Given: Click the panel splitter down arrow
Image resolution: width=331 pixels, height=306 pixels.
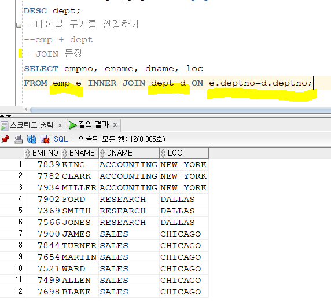Looking at the screenshot, I should coord(9,116).
